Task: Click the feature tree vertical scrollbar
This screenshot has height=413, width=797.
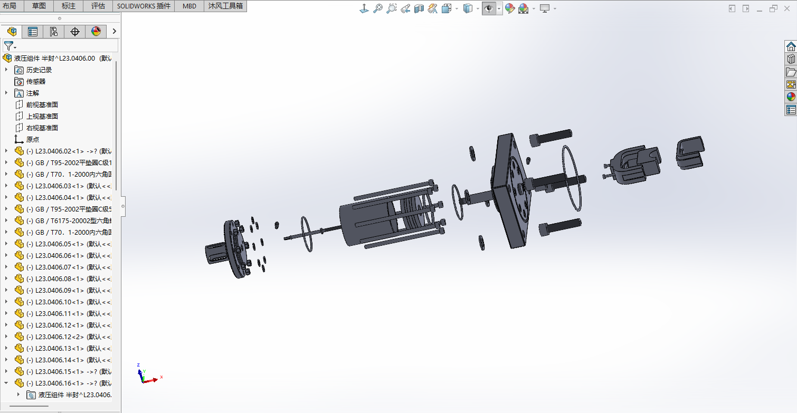Action: tap(117, 126)
